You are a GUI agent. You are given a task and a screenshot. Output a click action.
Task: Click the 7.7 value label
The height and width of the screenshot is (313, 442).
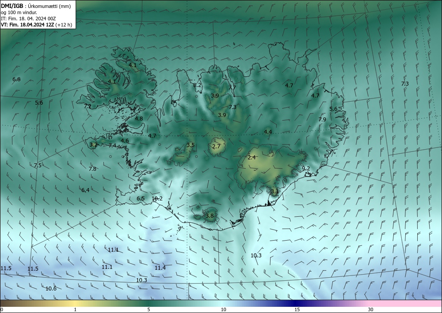coord(232,87)
